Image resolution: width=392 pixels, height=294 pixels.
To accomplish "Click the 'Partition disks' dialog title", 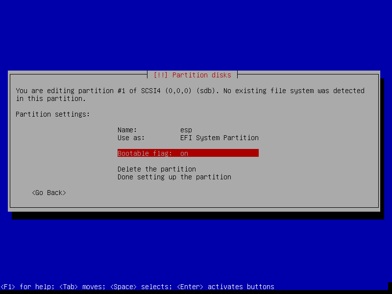I will [x=201, y=75].
